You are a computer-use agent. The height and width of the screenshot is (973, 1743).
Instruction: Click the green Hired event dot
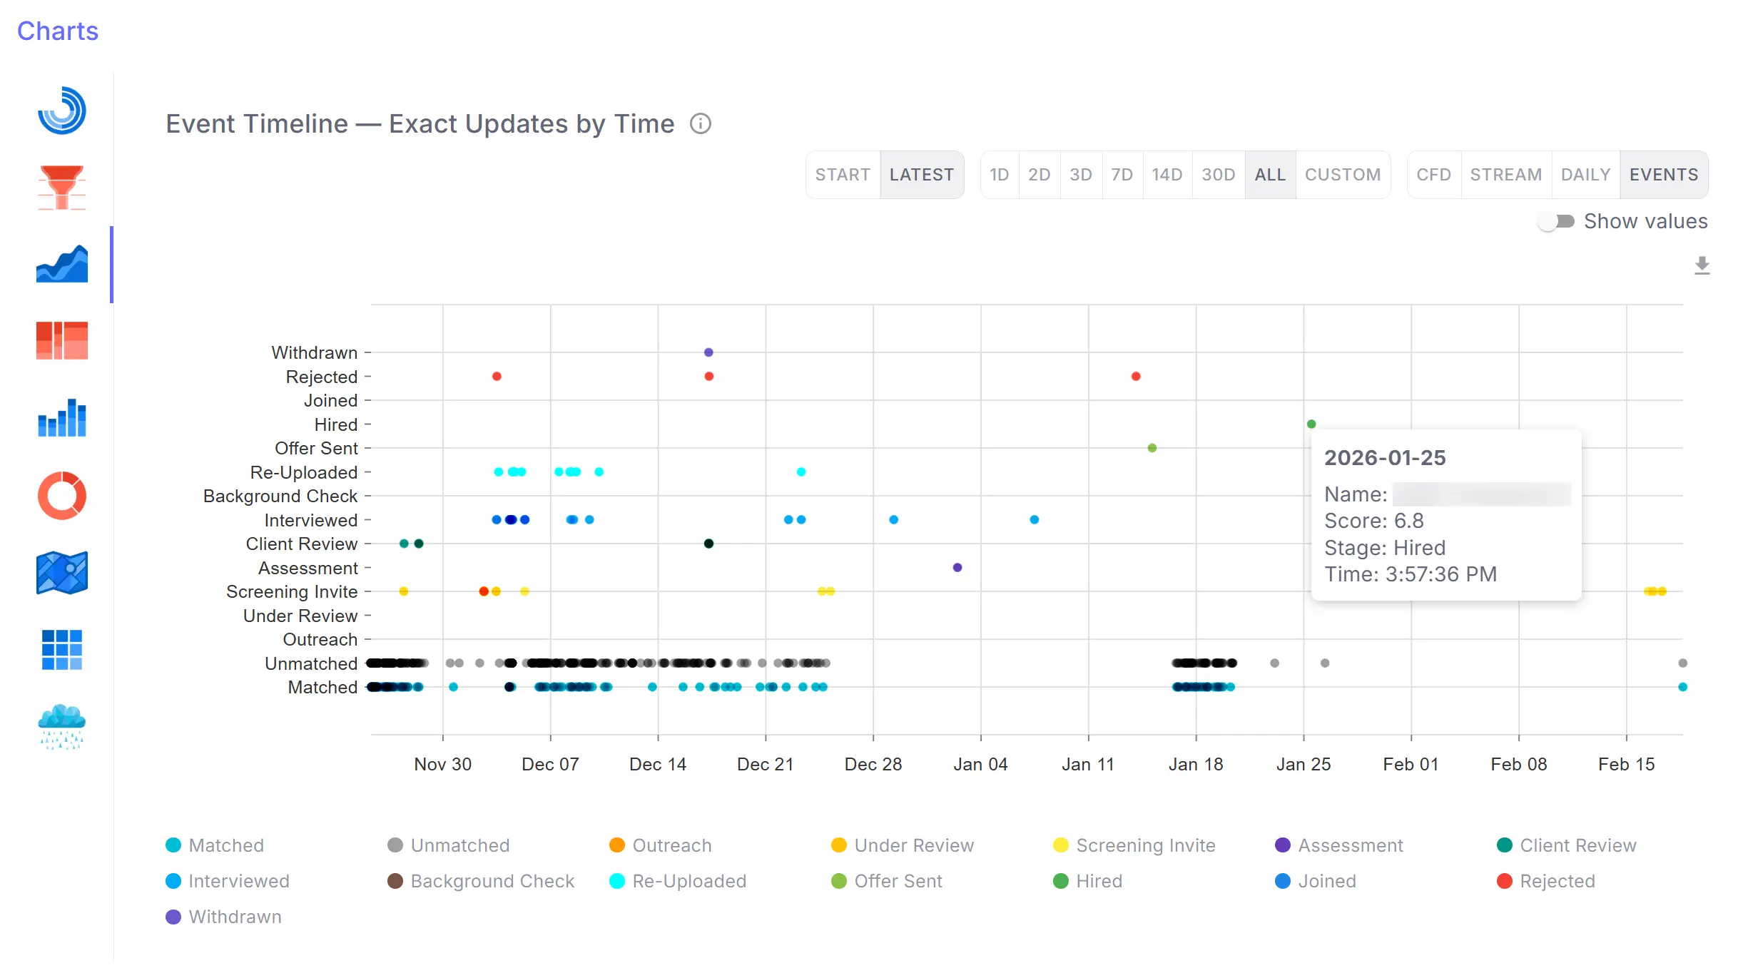(x=1311, y=424)
